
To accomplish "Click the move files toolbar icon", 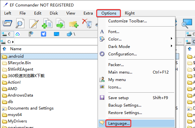I will click(60, 23).
